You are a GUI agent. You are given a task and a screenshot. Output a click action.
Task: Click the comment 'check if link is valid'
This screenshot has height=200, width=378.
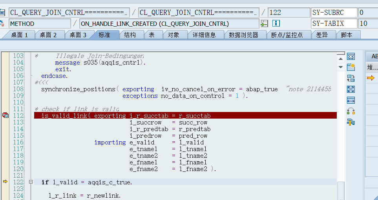[x=80, y=109]
